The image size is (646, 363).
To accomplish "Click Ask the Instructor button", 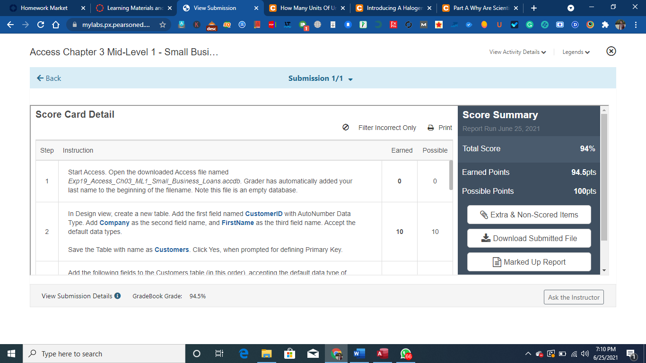I will point(574,297).
